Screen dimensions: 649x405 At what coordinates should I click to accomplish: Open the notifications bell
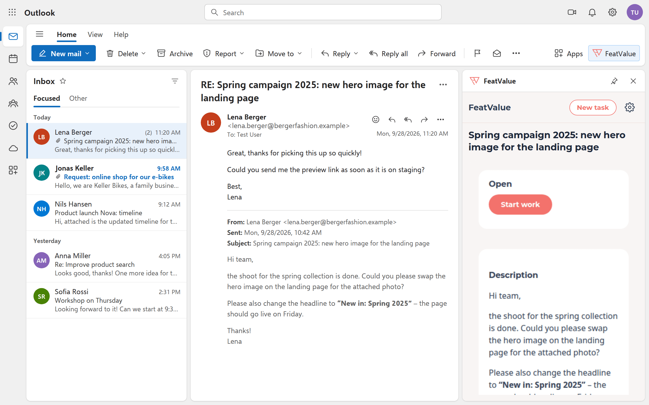tap(592, 12)
